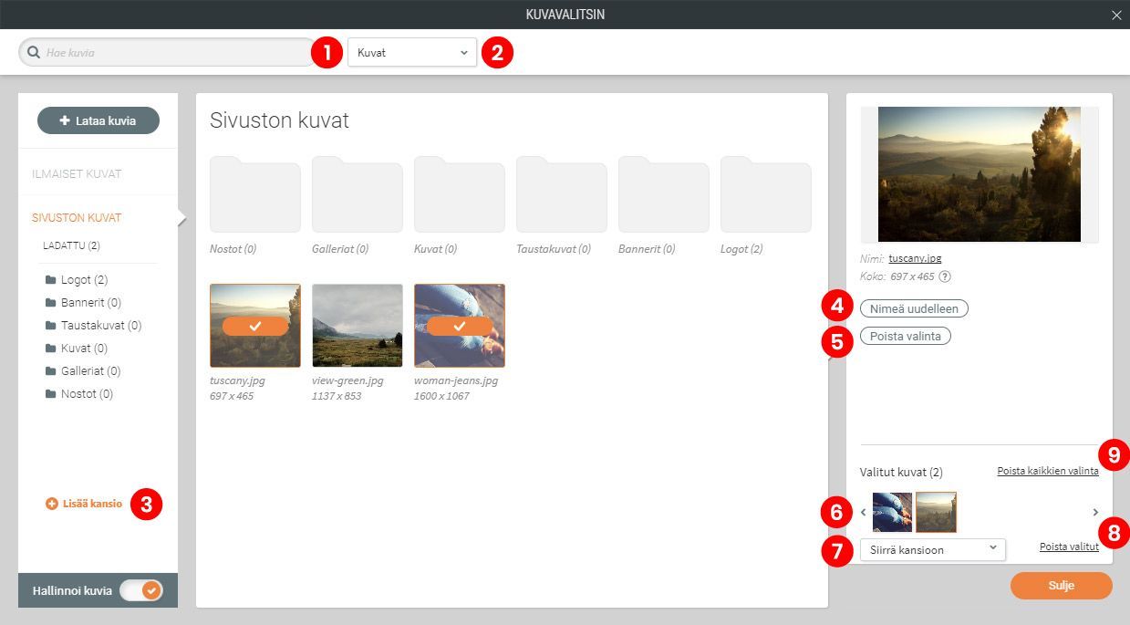Click the Lataa kuvia upload button
This screenshot has width=1130, height=625.
(x=98, y=120)
